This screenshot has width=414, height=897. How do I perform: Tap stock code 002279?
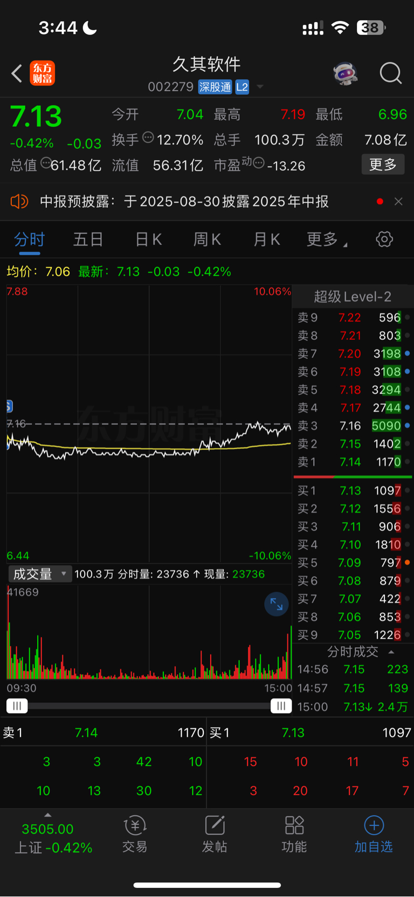170,87
